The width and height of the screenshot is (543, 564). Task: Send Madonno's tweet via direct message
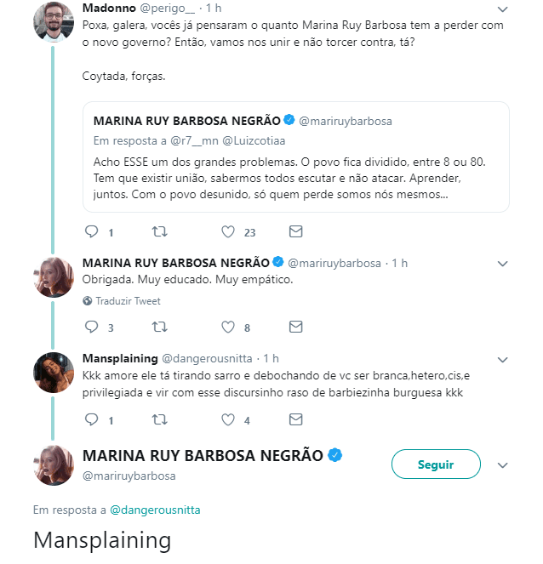pyautogui.click(x=296, y=231)
